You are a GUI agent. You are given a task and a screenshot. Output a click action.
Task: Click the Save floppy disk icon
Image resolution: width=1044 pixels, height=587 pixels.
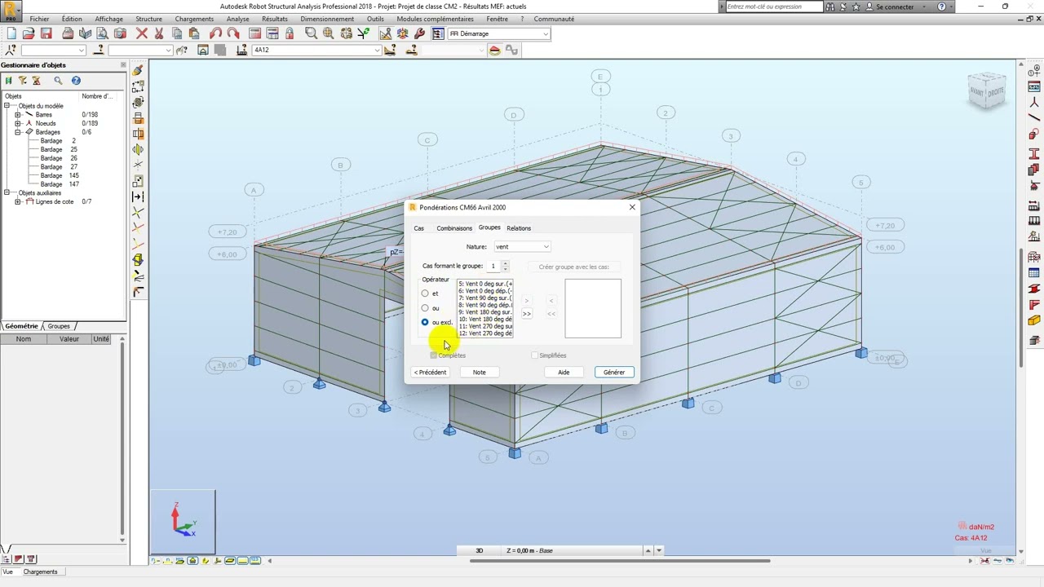tap(46, 33)
